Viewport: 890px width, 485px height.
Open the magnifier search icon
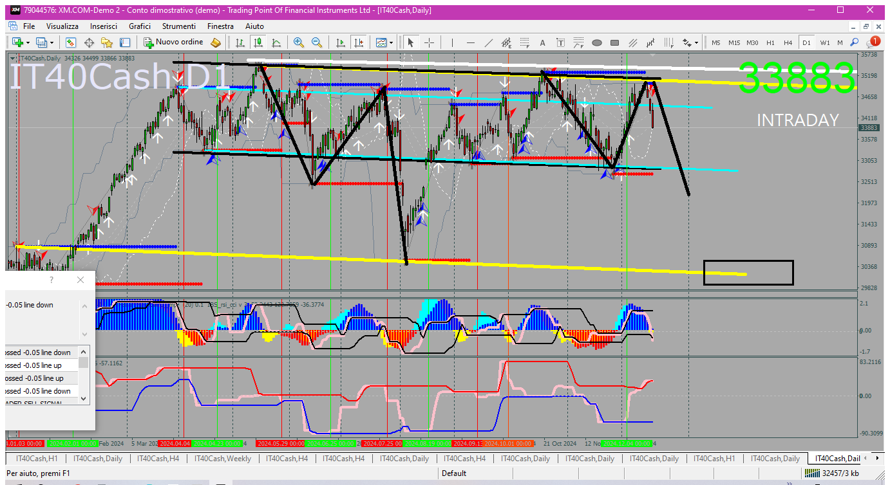tap(855, 42)
